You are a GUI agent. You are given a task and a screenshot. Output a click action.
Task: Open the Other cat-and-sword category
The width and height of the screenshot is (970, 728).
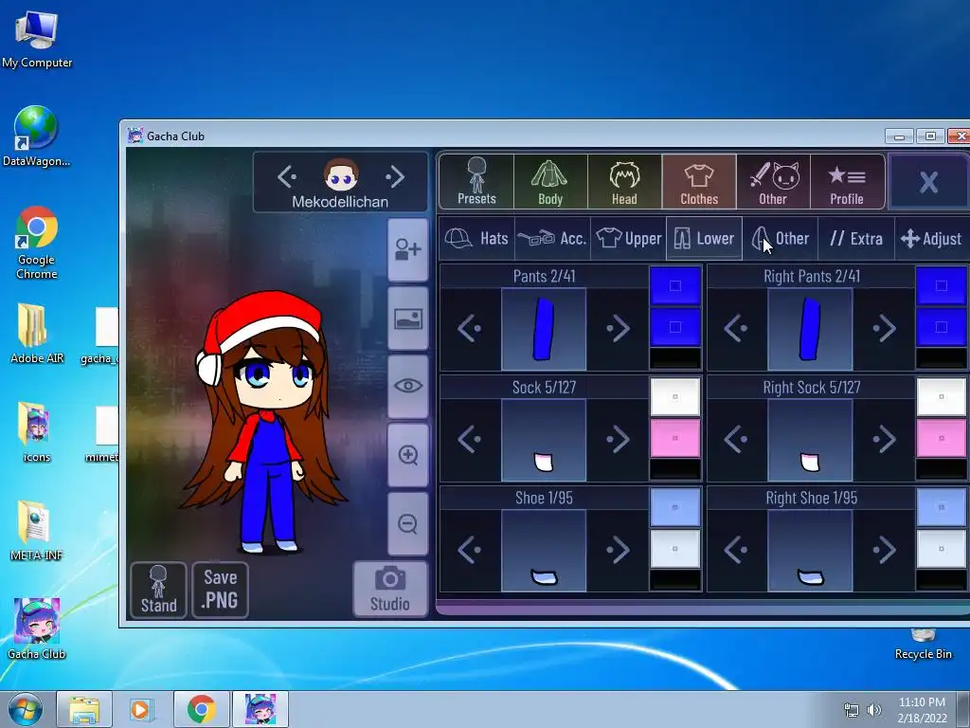773,181
